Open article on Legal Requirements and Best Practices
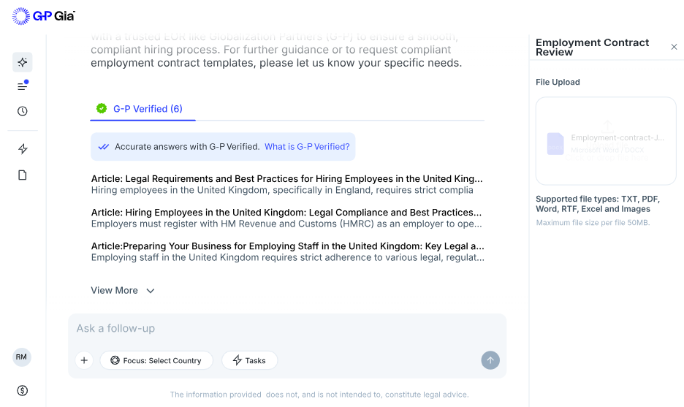This screenshot has height=407, width=684. 286,179
